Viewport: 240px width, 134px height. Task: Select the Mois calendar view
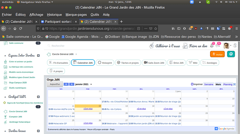tap(218, 84)
